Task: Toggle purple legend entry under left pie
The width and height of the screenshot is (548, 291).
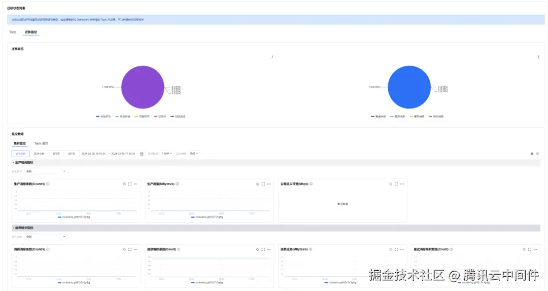Action: (x=178, y=116)
